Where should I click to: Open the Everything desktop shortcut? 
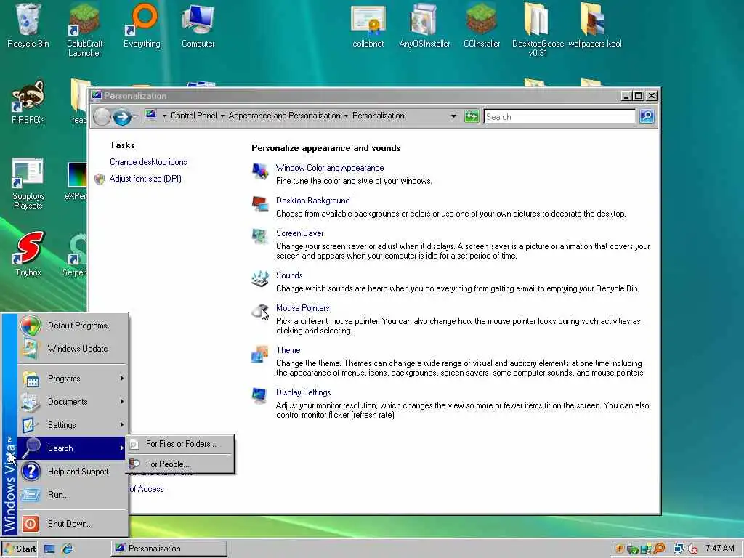[142, 26]
